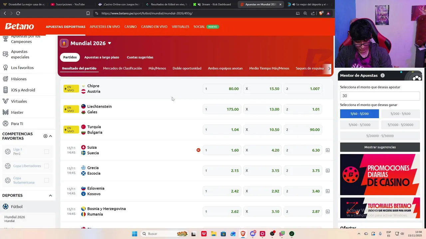Tick the Copa Libertadores checkbox
Screen dimensions: 426x239
coord(47,166)
